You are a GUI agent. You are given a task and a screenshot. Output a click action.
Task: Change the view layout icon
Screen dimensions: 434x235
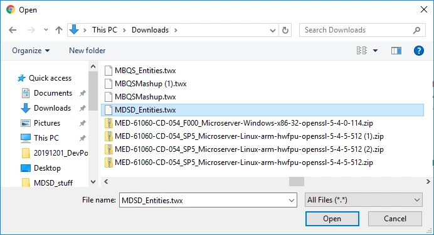pyautogui.click(x=361, y=51)
